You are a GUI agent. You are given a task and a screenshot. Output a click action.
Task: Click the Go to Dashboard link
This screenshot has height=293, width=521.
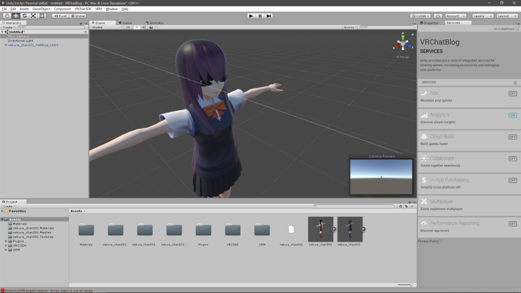pos(506,29)
